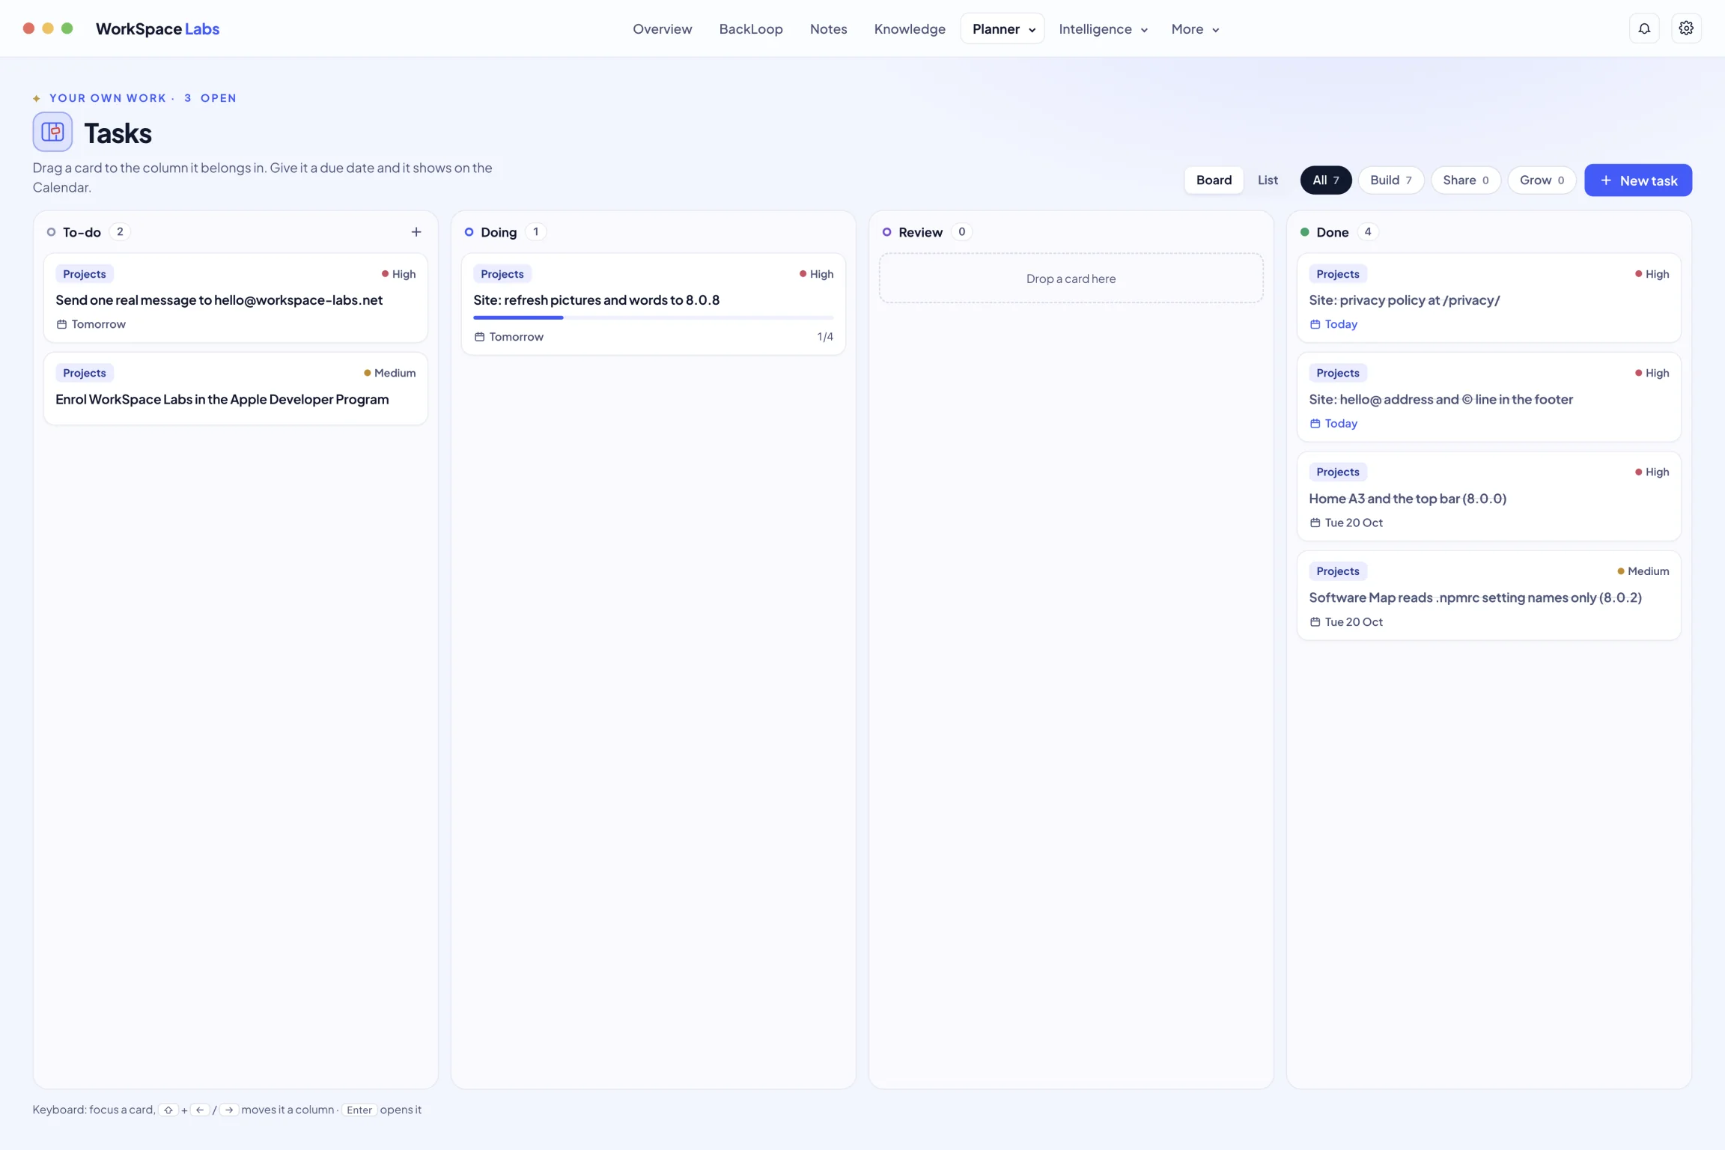Open the Send one real message card

tap(236, 298)
